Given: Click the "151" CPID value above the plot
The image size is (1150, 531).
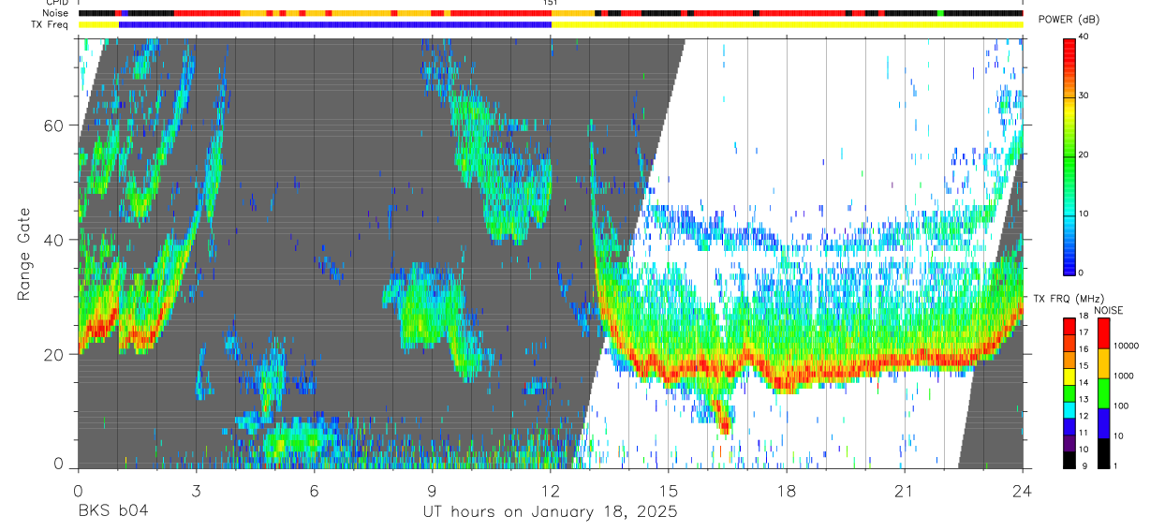Looking at the screenshot, I should tap(551, 3).
